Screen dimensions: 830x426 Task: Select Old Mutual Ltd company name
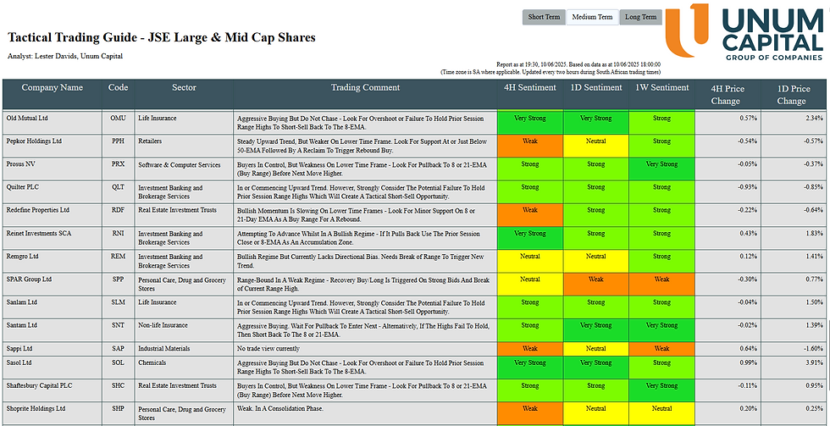(27, 118)
